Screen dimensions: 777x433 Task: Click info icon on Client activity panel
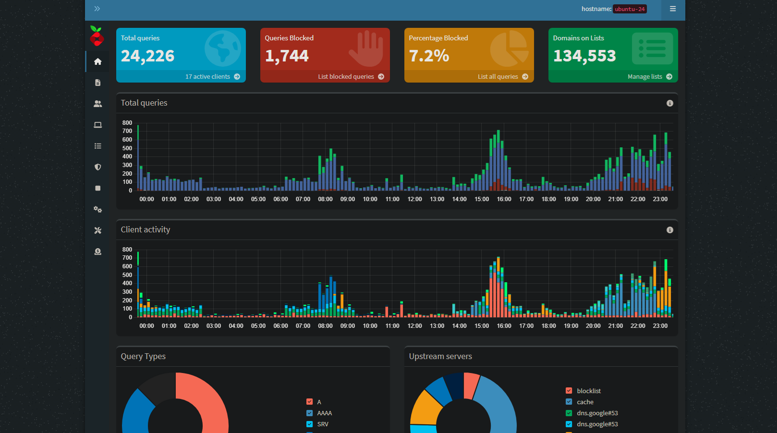[669, 230]
